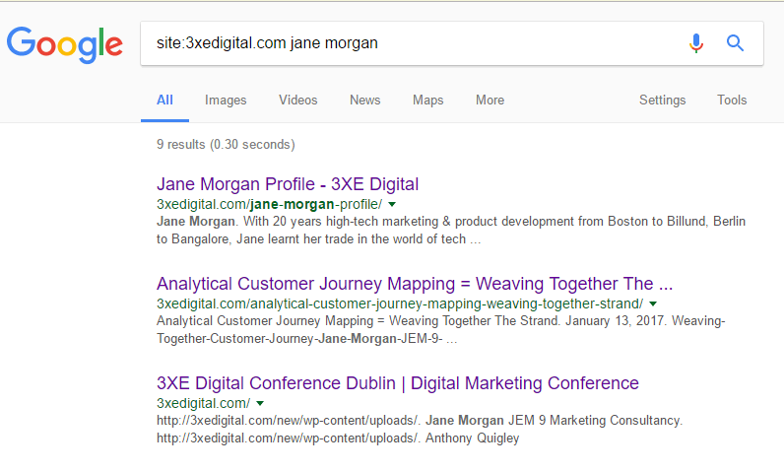
Task: Expand dropdown arrow beside jane-morgan-profile URL
Action: coord(392,204)
